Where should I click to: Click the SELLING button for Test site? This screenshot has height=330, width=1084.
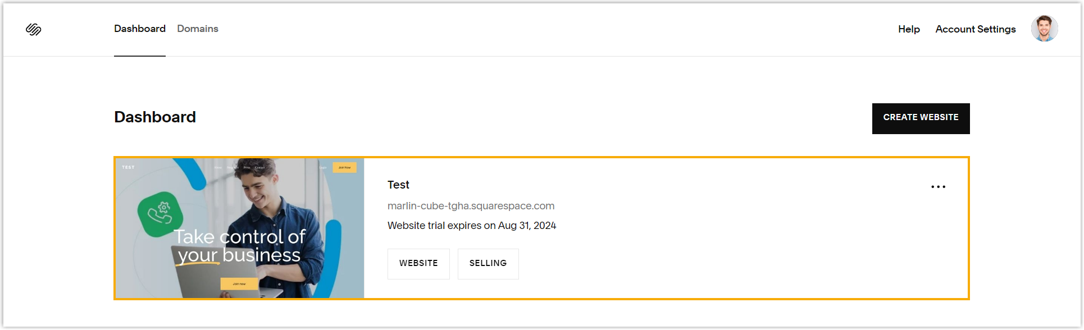[x=488, y=263]
